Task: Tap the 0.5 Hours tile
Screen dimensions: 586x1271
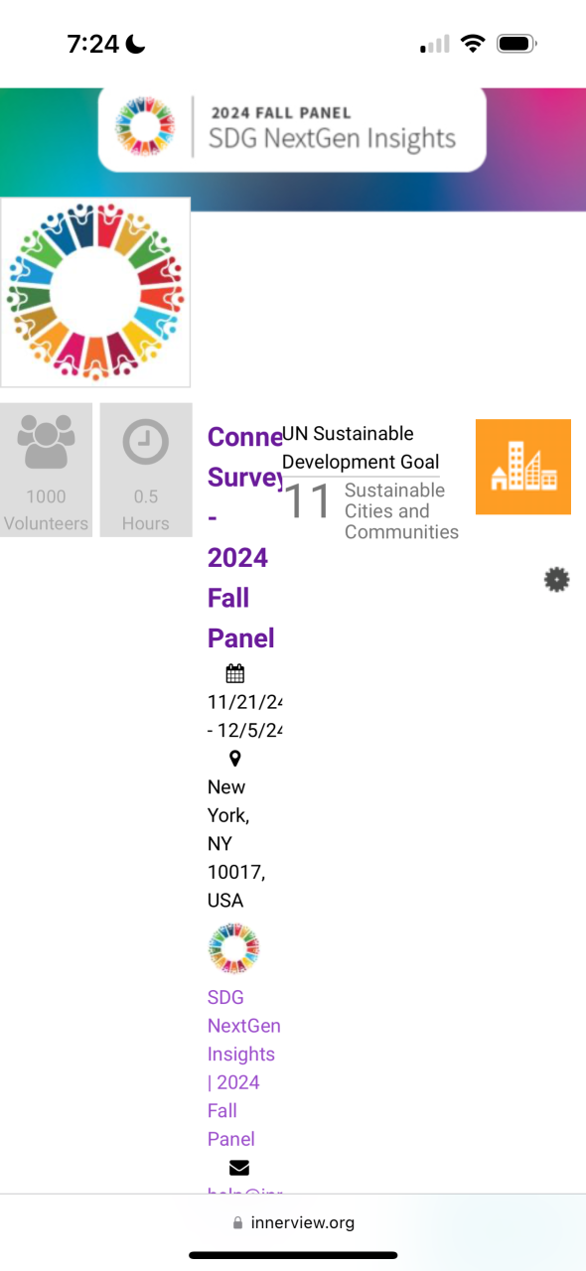Action: 146,470
